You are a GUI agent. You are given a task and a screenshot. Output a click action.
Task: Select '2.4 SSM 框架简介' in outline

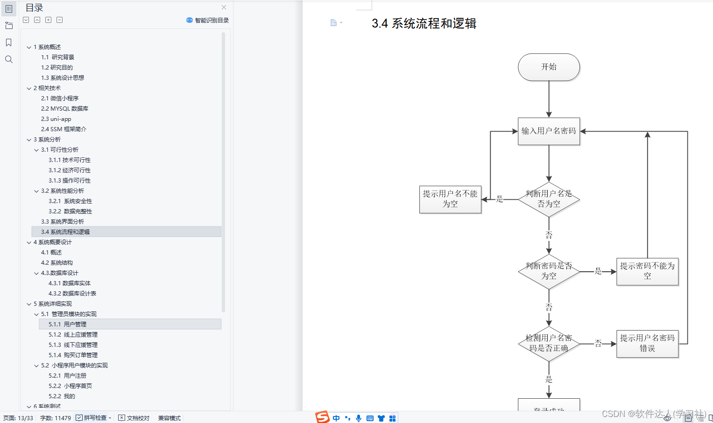(x=64, y=129)
